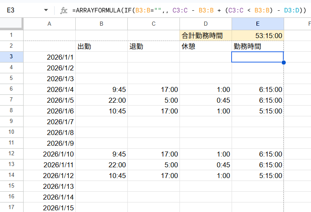Viewport: 311px width, 212px height.
Task: Click the date cell 2026/1/6
Action: pyautogui.click(x=49, y=111)
